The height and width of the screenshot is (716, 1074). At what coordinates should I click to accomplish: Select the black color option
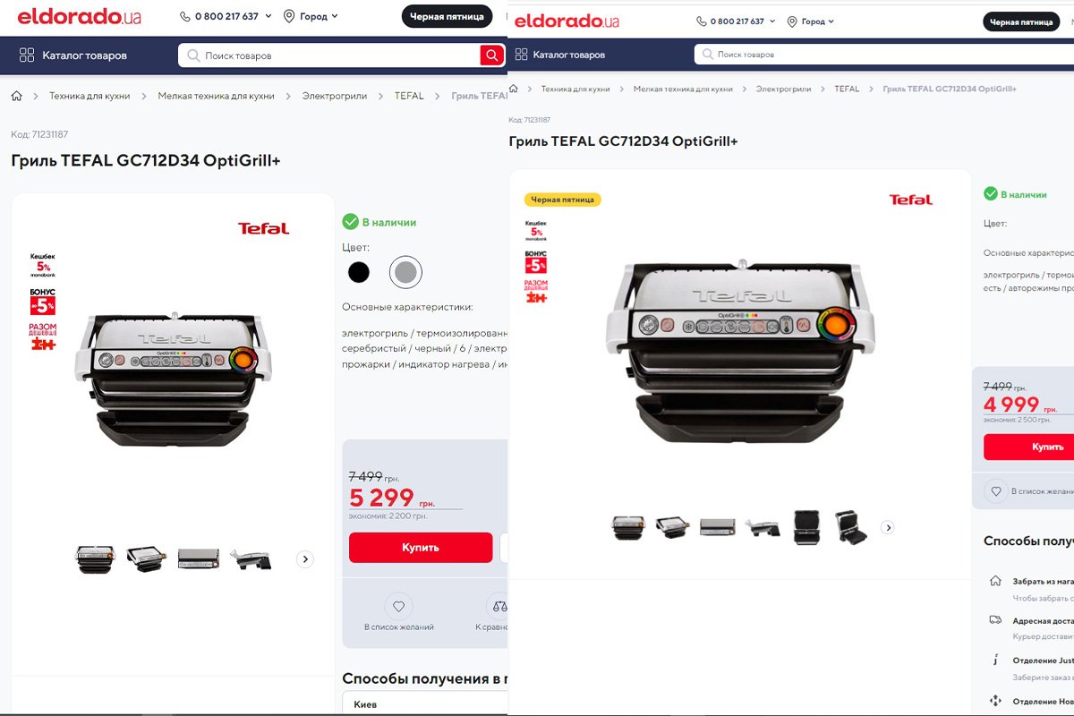point(359,272)
